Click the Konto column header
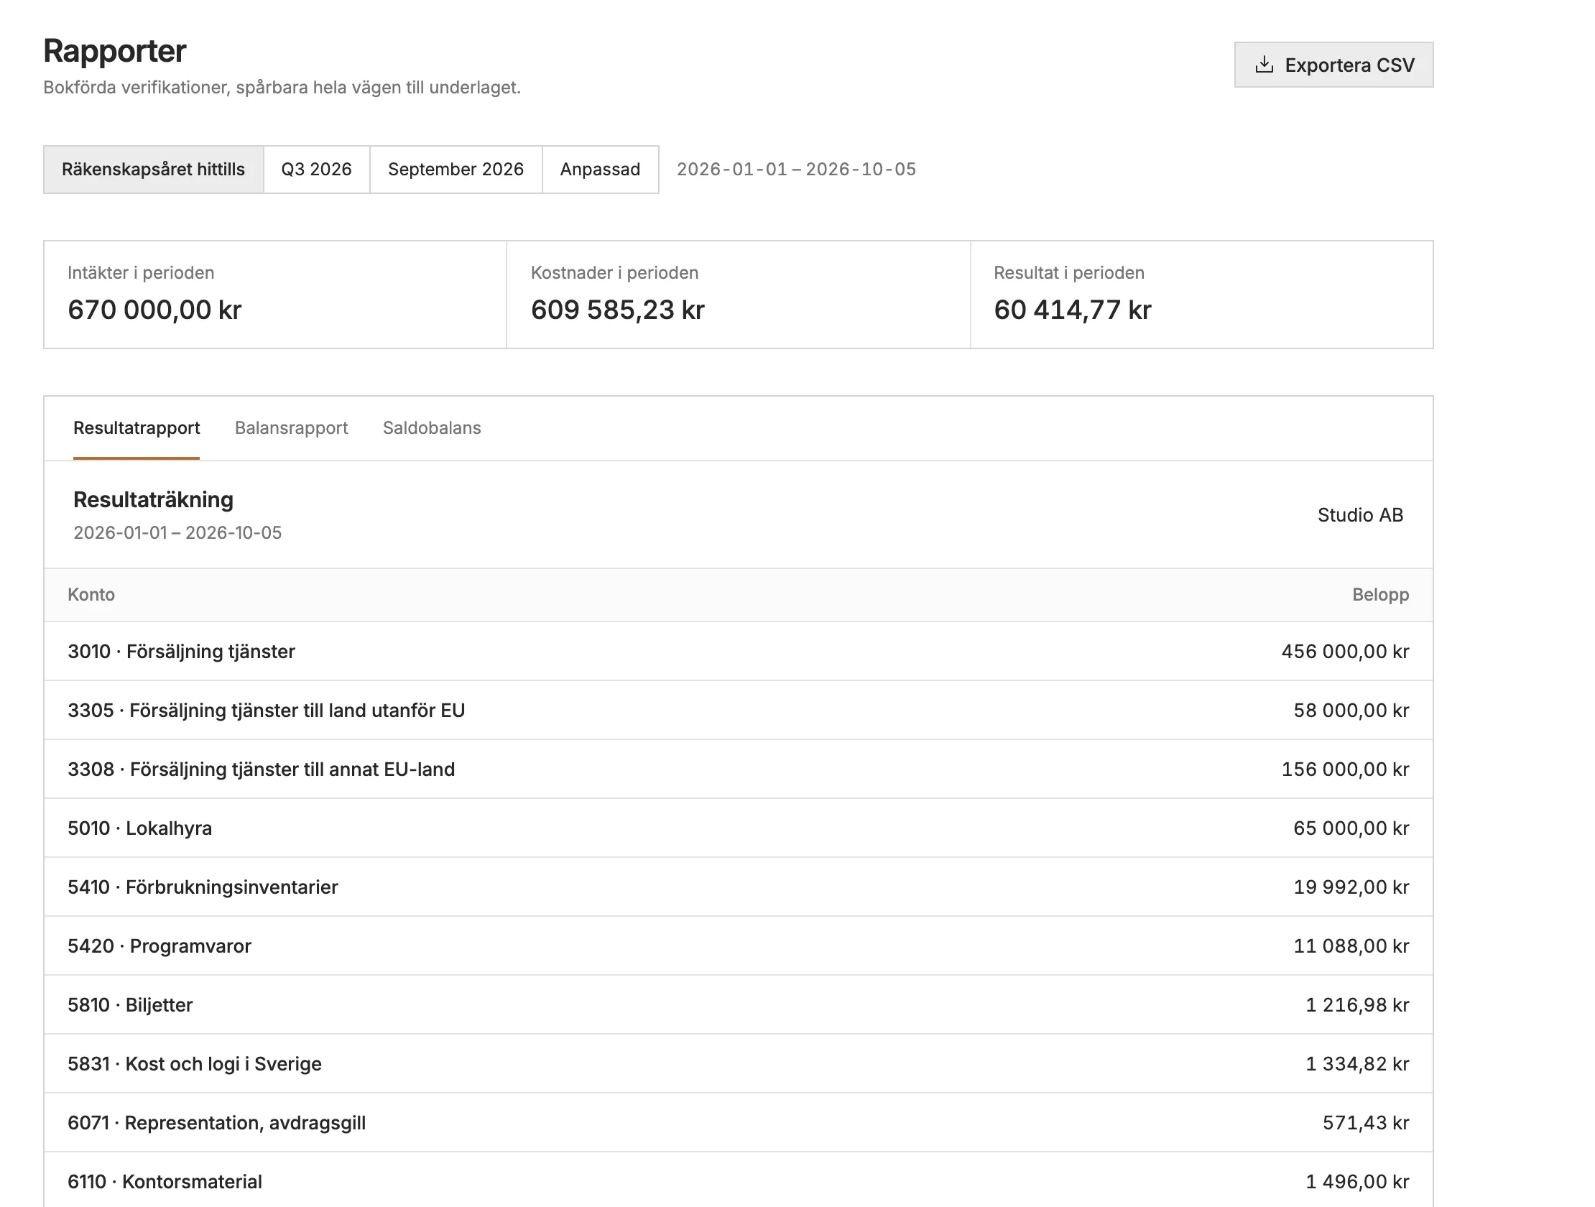This screenshot has height=1207, width=1595. click(91, 595)
